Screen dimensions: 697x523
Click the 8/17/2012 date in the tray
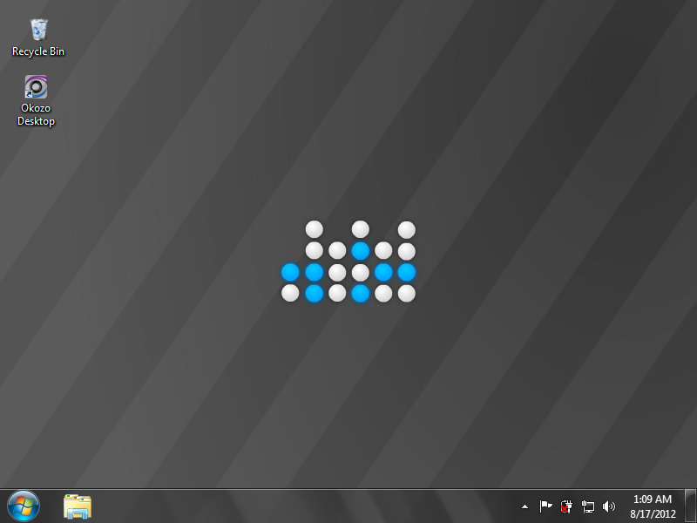(x=653, y=513)
